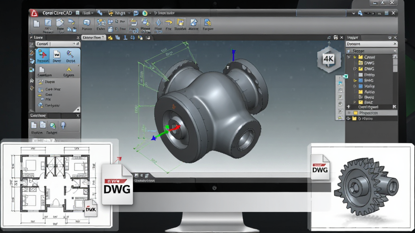Select the highlighted tool with red arrow
415x233 pixels.
[x=43, y=56]
